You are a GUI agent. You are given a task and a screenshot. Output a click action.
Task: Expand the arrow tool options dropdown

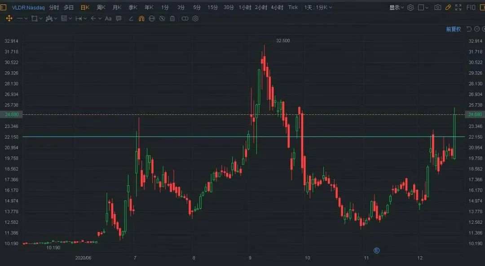pyautogui.click(x=100, y=19)
